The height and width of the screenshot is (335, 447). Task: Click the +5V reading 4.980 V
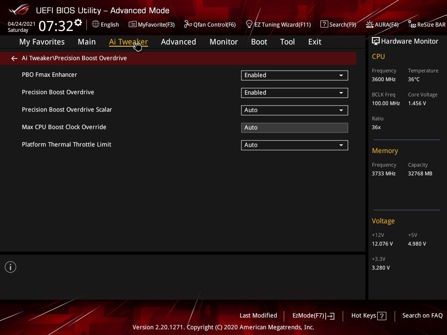tap(417, 244)
